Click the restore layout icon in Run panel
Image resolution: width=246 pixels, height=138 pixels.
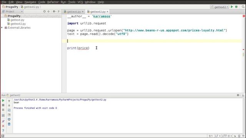(x=3, y=115)
